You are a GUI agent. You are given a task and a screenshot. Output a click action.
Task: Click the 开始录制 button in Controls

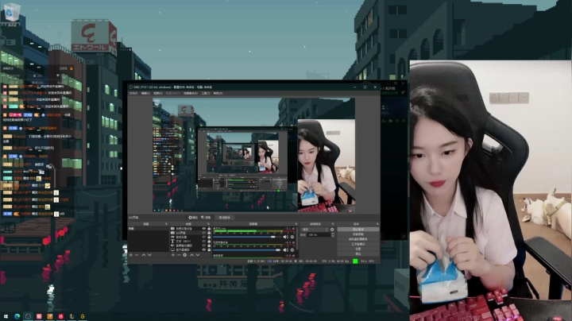point(358,234)
